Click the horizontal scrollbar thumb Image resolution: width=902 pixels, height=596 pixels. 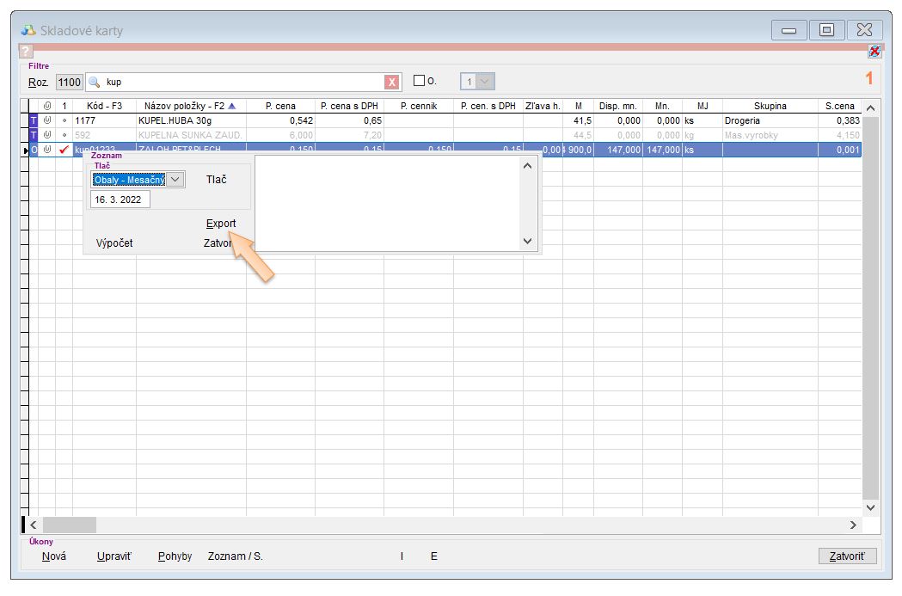70,525
